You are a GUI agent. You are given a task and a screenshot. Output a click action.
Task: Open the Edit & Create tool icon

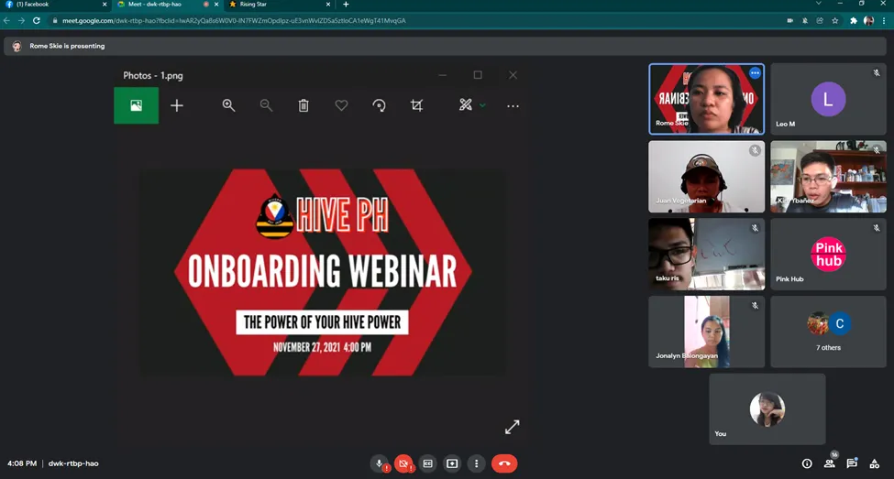pos(466,104)
